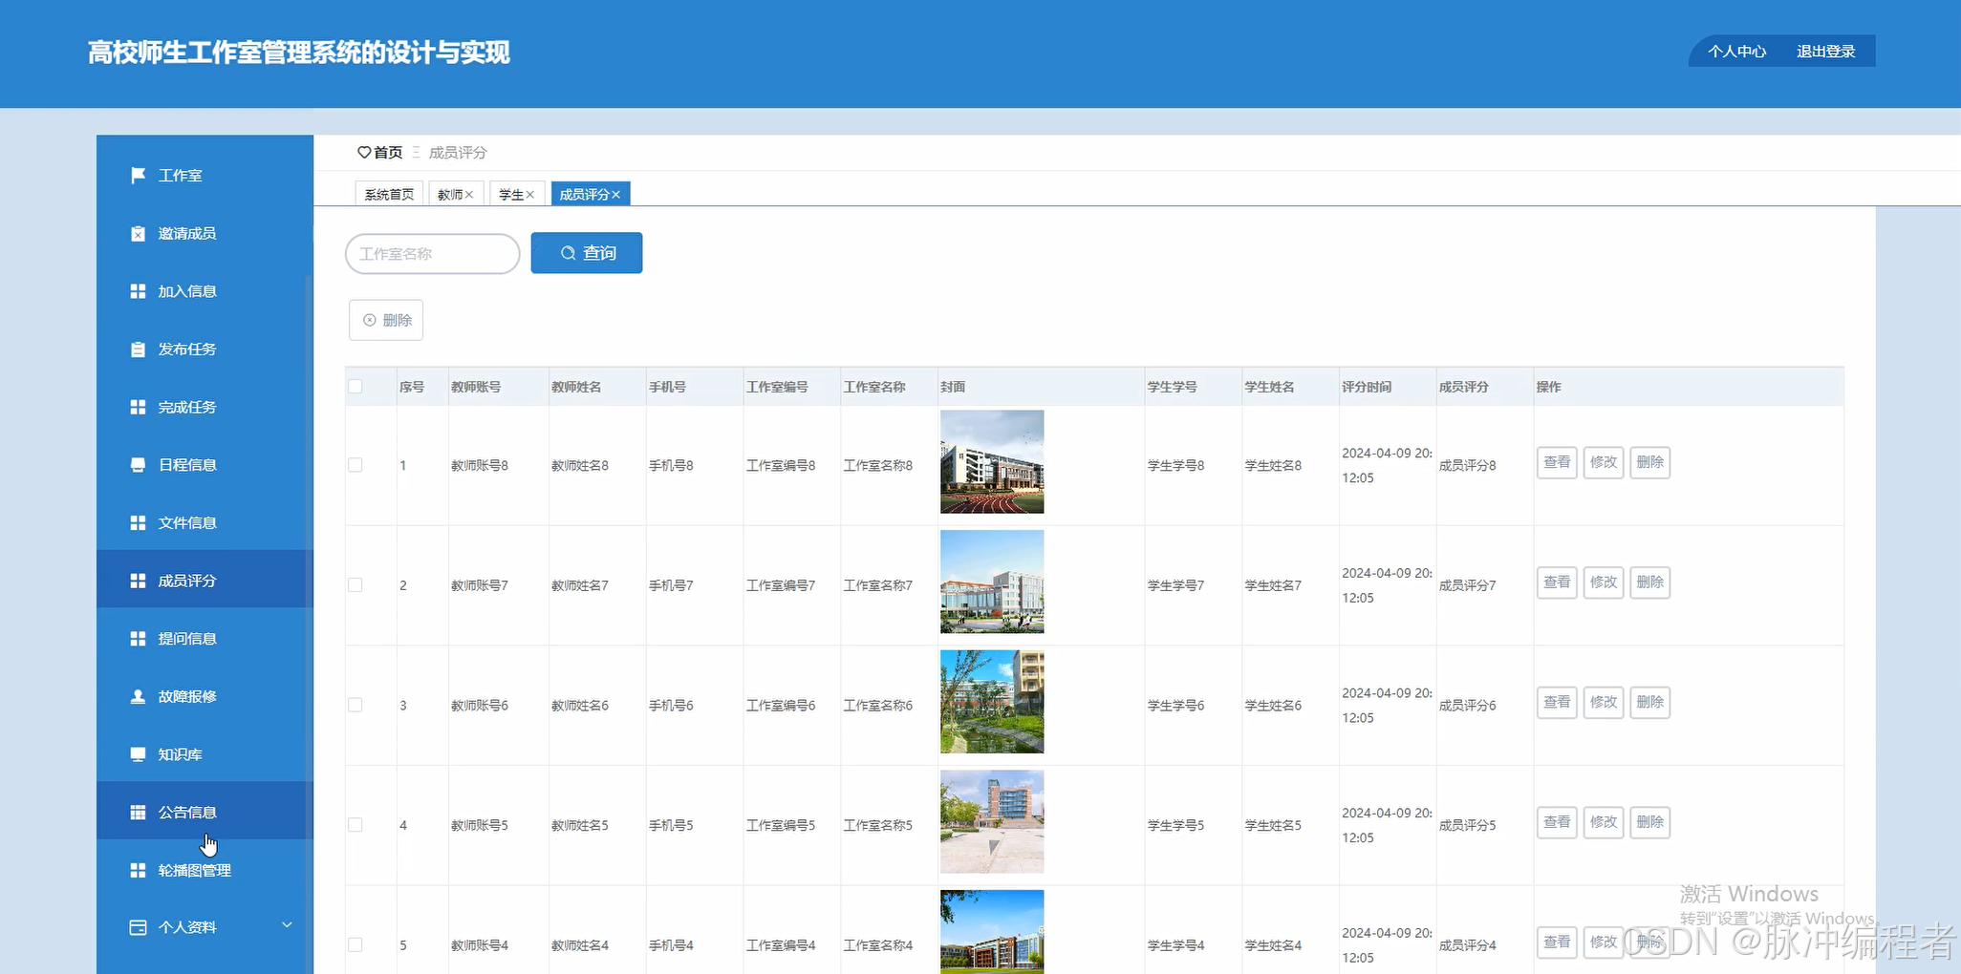Screen dimensions: 1961x974
Task: Check the checkbox for row 5 (教师账号4)
Action: 356,944
